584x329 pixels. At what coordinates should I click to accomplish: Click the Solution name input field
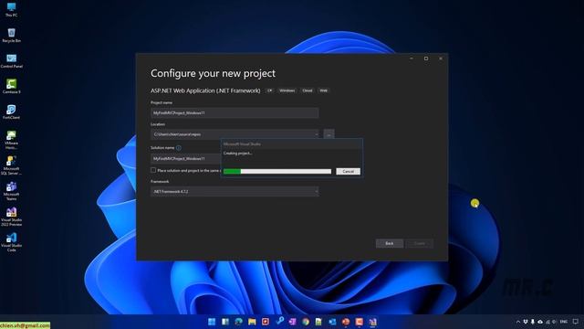click(x=186, y=158)
